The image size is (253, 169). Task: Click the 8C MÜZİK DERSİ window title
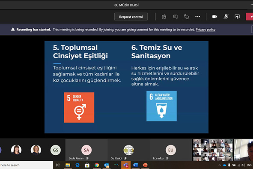tap(127, 5)
